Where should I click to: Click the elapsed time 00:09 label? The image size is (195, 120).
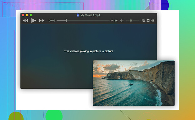pos(52,21)
